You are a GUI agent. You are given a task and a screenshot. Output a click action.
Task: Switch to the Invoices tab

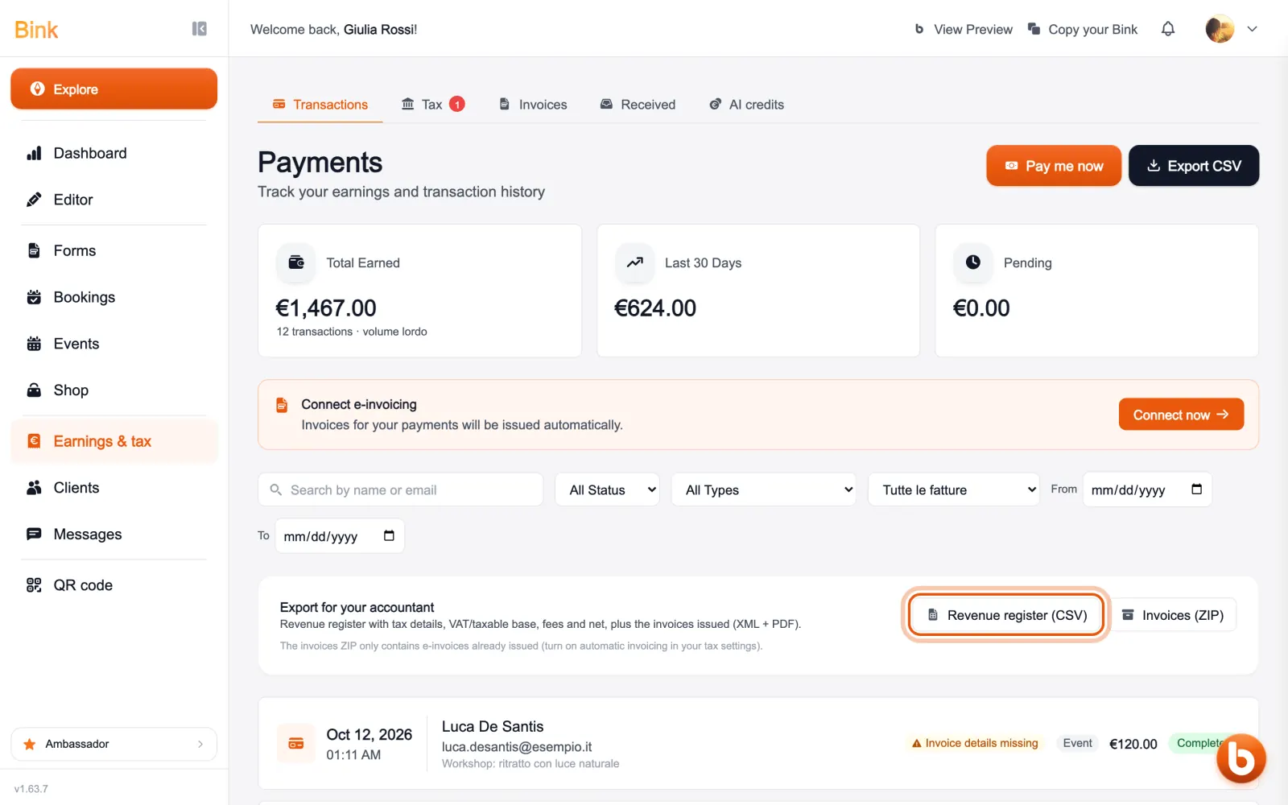(x=533, y=105)
